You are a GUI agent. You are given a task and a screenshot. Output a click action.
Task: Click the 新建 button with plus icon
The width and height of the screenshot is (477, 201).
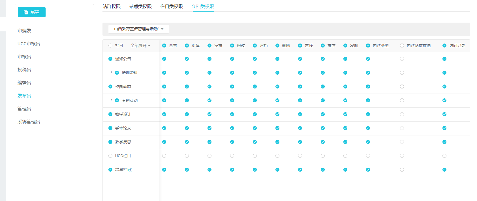click(31, 12)
